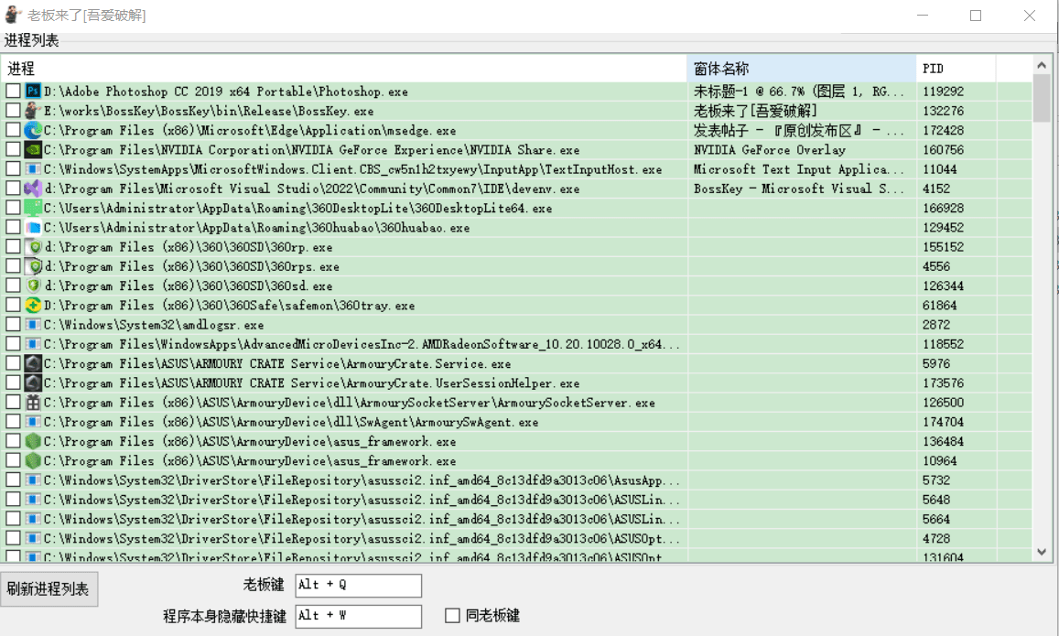Click the 360sd.exe shield icon
The image size is (1059, 636).
pyautogui.click(x=33, y=286)
